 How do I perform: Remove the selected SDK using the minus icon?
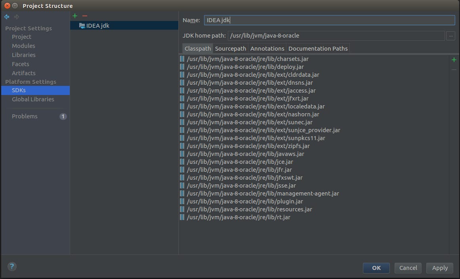pyautogui.click(x=84, y=16)
